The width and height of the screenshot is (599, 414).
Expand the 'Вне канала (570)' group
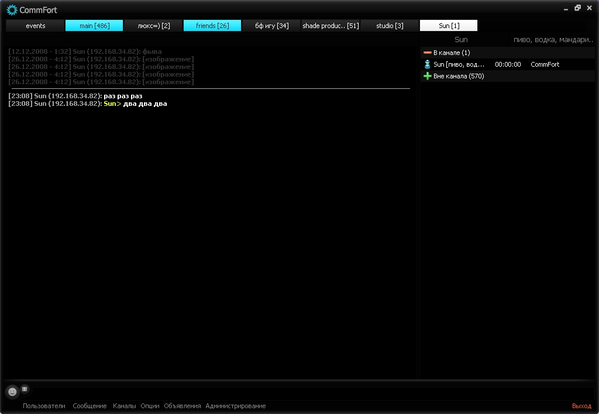427,76
